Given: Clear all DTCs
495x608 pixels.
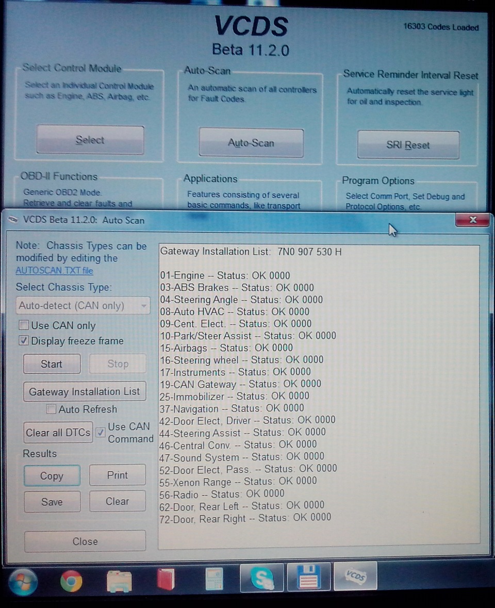Looking at the screenshot, I should pyautogui.click(x=58, y=432).
